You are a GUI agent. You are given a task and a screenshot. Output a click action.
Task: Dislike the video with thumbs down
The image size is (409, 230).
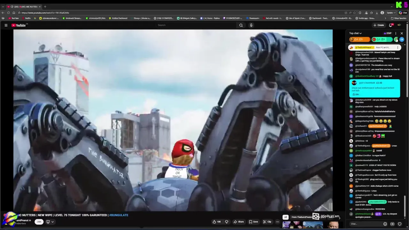pyautogui.click(x=227, y=222)
